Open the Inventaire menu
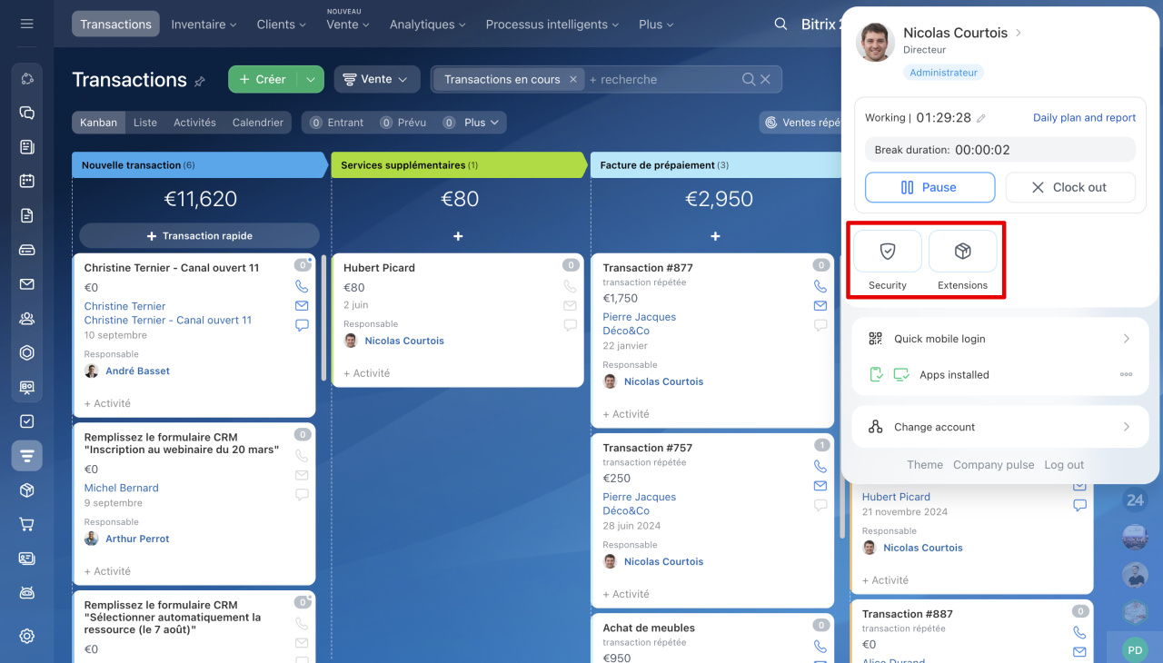 204,25
